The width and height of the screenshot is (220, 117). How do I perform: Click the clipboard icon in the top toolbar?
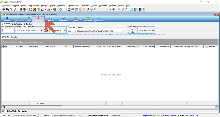76,9
